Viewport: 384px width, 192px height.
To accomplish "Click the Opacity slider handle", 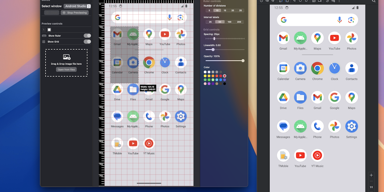I will click(243, 61).
